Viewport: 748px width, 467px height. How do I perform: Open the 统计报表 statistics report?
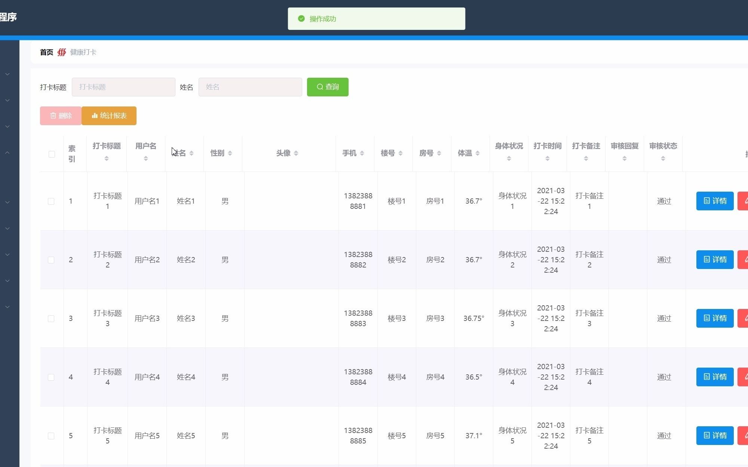click(109, 116)
